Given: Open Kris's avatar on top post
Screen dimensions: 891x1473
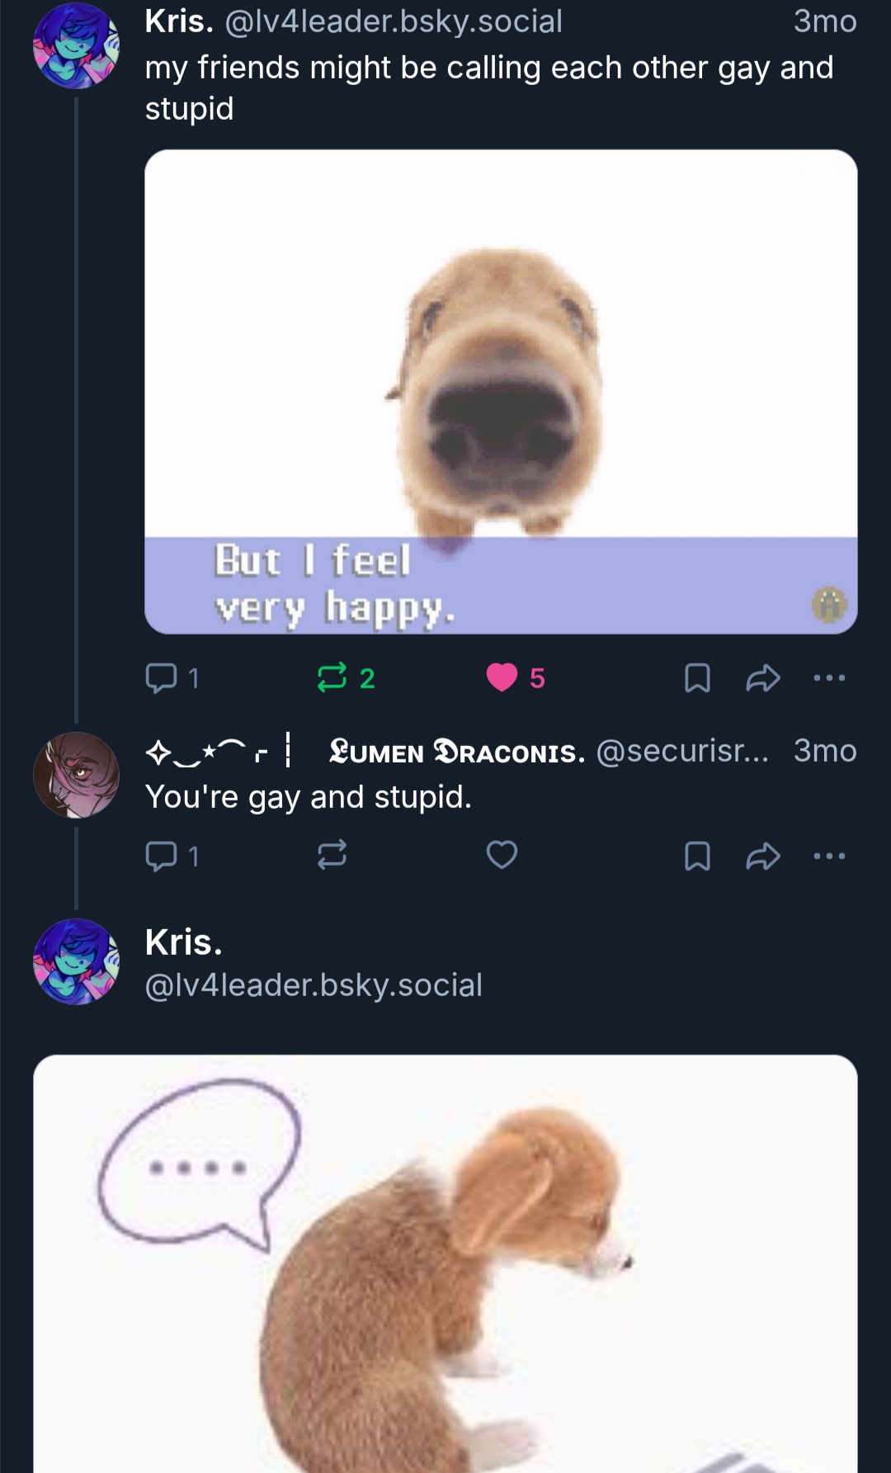Looking at the screenshot, I should [76, 46].
